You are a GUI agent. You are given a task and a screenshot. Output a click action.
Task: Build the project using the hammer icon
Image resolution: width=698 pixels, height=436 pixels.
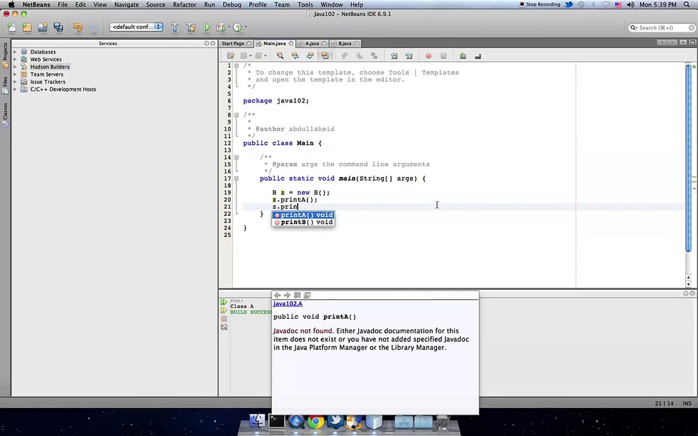click(x=174, y=27)
